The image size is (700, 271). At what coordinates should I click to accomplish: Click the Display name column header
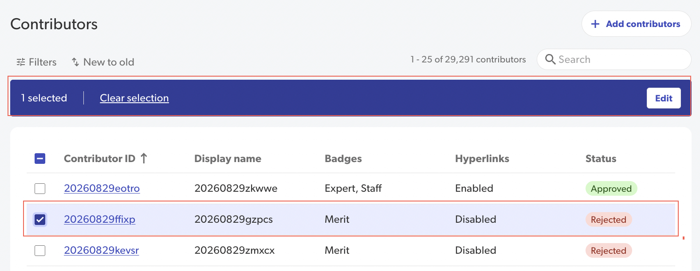(228, 159)
